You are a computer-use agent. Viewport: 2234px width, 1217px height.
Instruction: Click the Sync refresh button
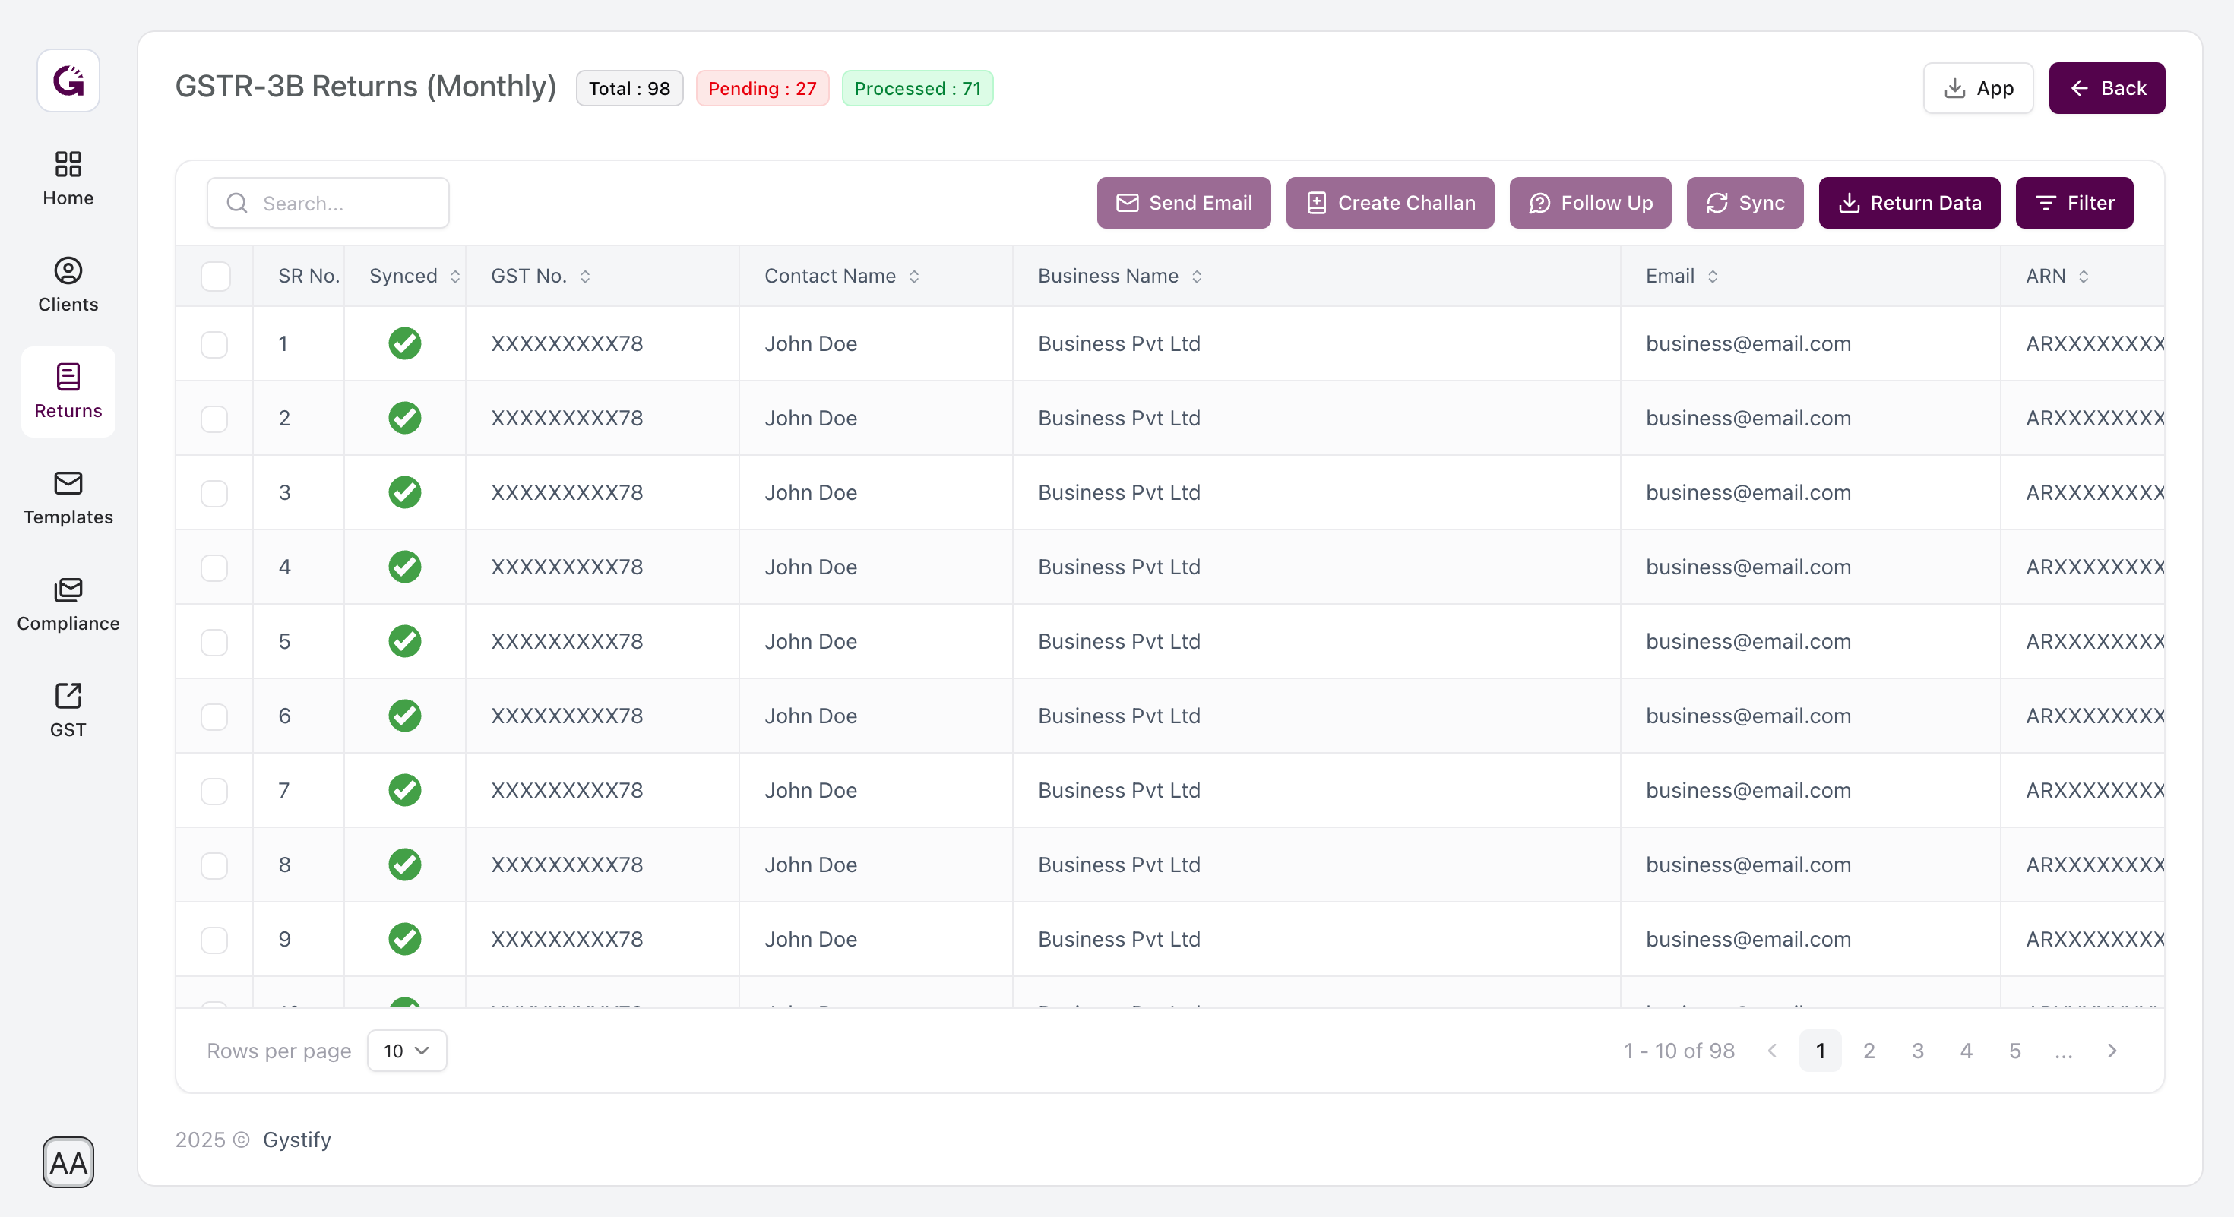click(x=1744, y=203)
